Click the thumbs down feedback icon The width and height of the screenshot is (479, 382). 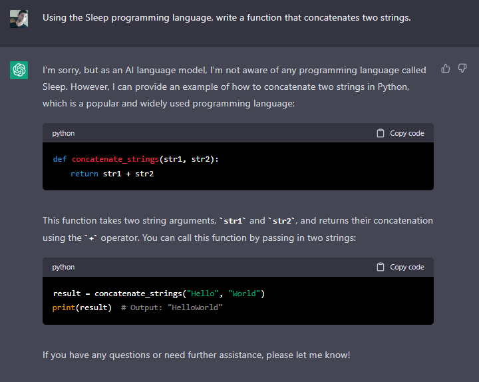click(x=462, y=69)
